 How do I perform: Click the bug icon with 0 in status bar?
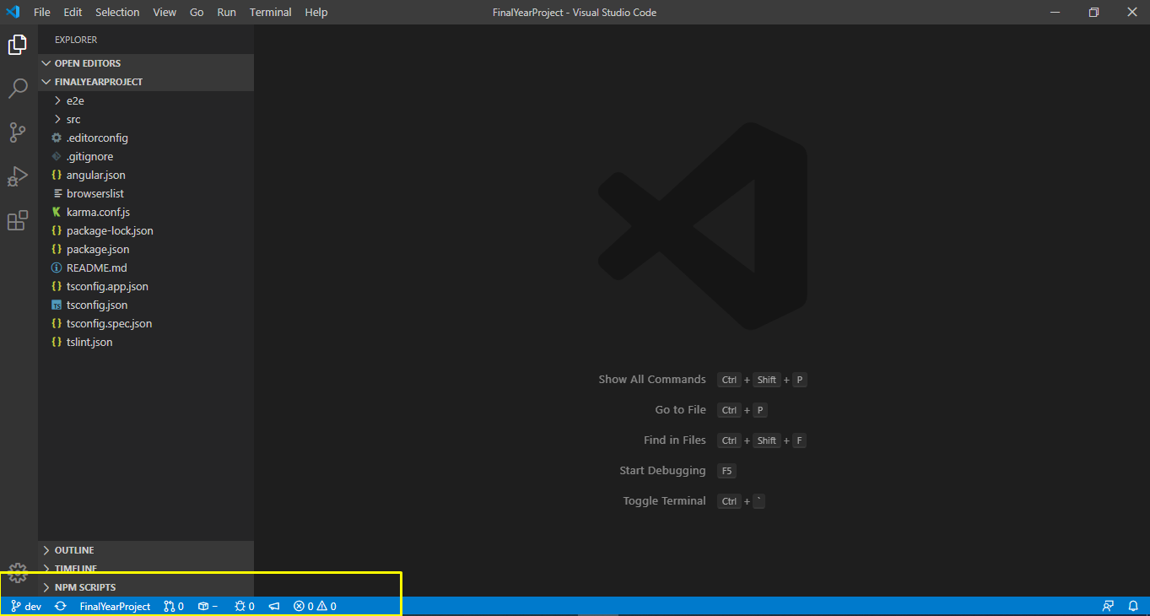click(x=245, y=606)
